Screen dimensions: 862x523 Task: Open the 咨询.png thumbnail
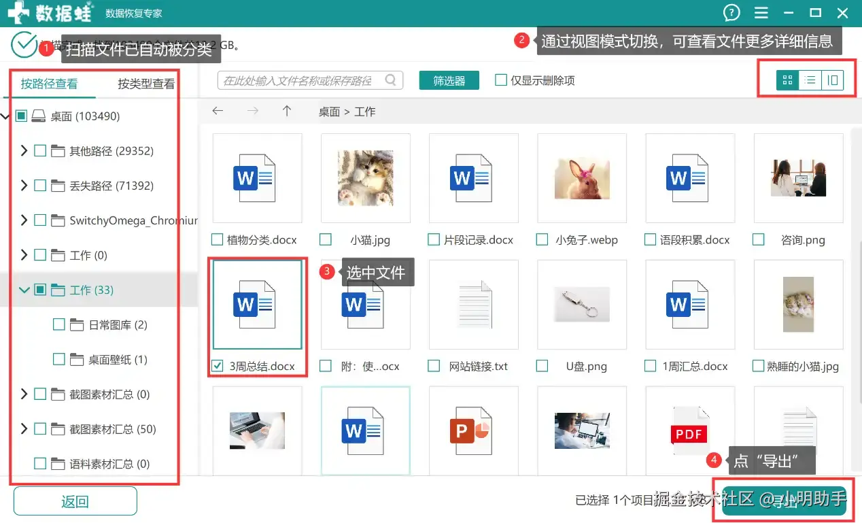[799, 178]
